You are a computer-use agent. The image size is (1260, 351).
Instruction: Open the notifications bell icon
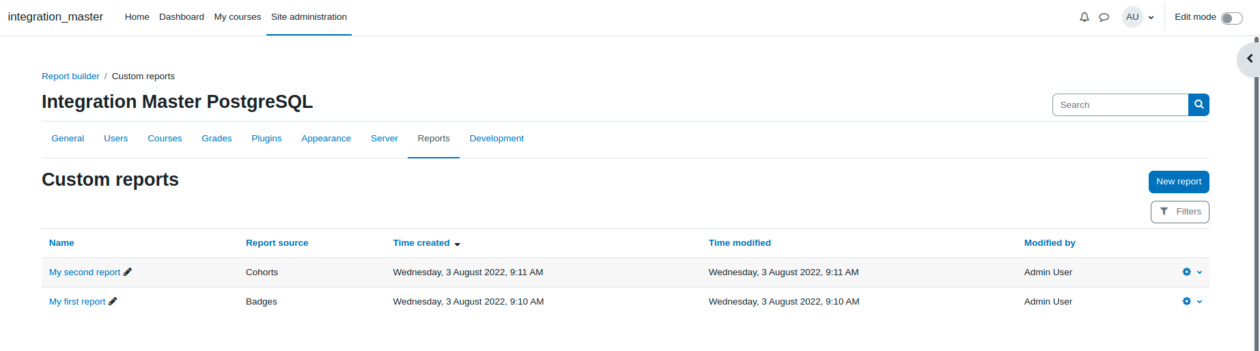(1084, 17)
